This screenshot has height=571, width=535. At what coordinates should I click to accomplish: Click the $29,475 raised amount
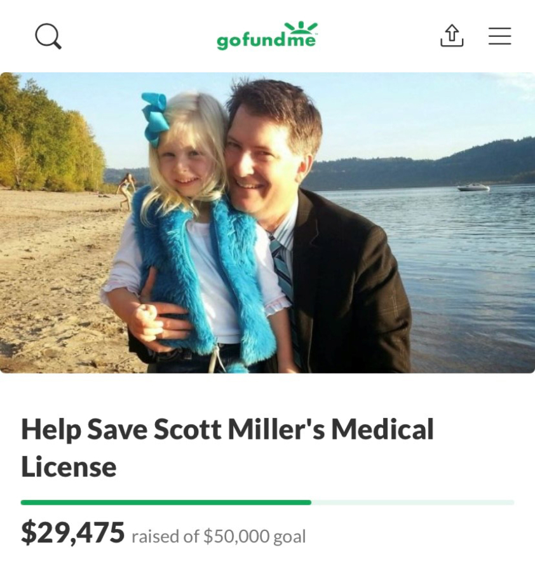coord(72,533)
